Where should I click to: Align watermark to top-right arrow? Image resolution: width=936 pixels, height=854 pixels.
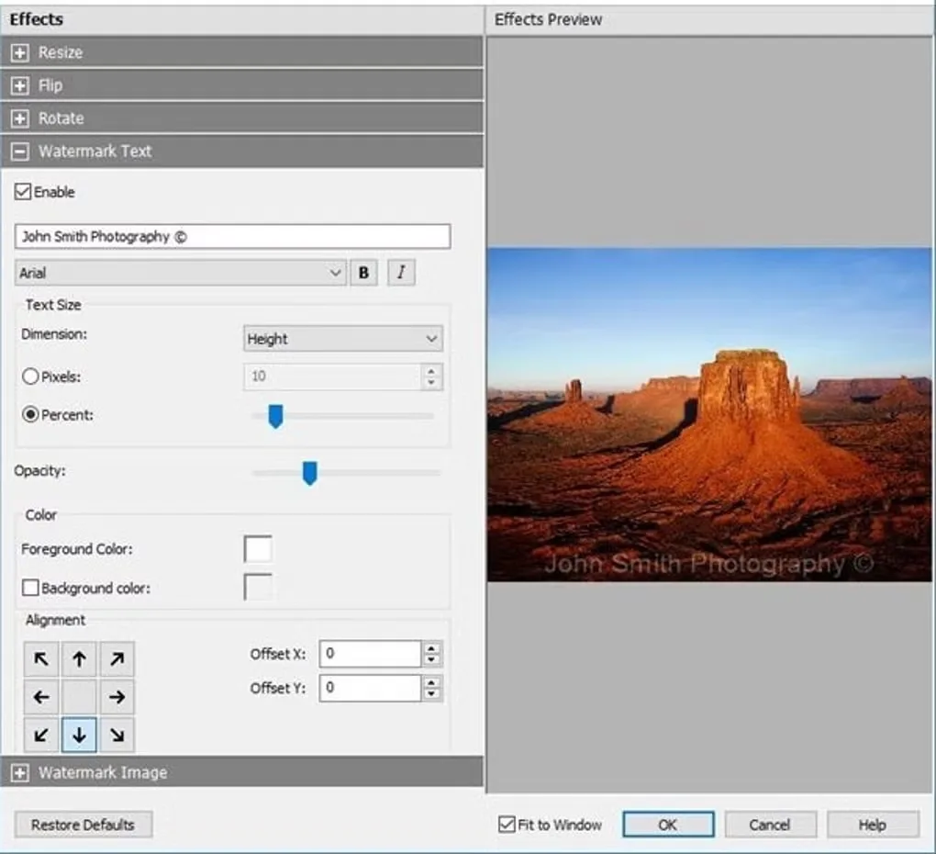coord(117,659)
